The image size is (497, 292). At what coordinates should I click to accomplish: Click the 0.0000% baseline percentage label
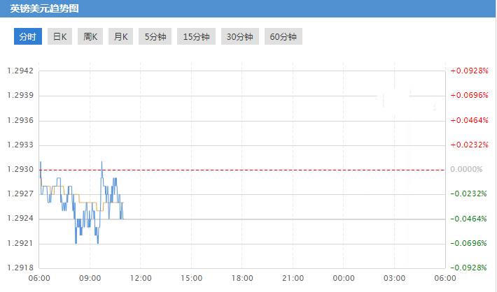(x=467, y=169)
